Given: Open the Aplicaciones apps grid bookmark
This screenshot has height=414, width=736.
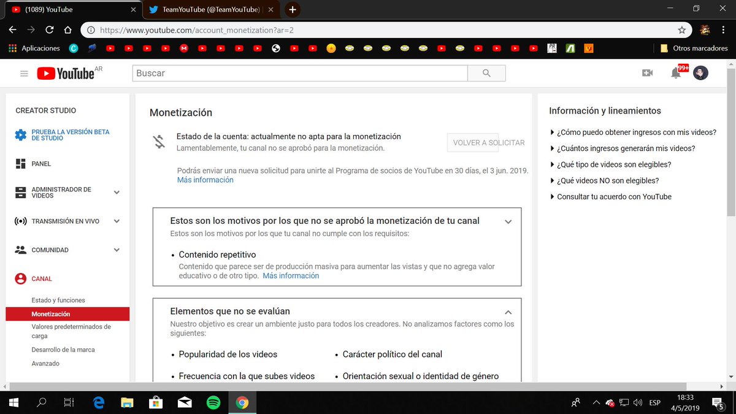Looking at the screenshot, I should tap(34, 48).
